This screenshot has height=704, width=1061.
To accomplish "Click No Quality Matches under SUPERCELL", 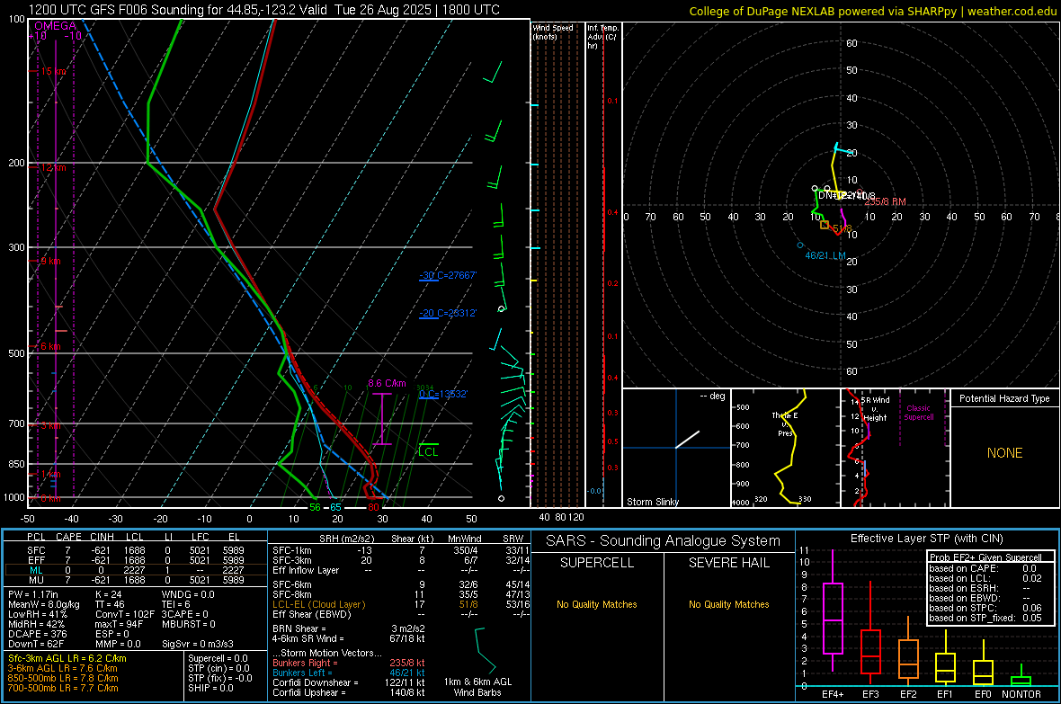I will point(597,604).
